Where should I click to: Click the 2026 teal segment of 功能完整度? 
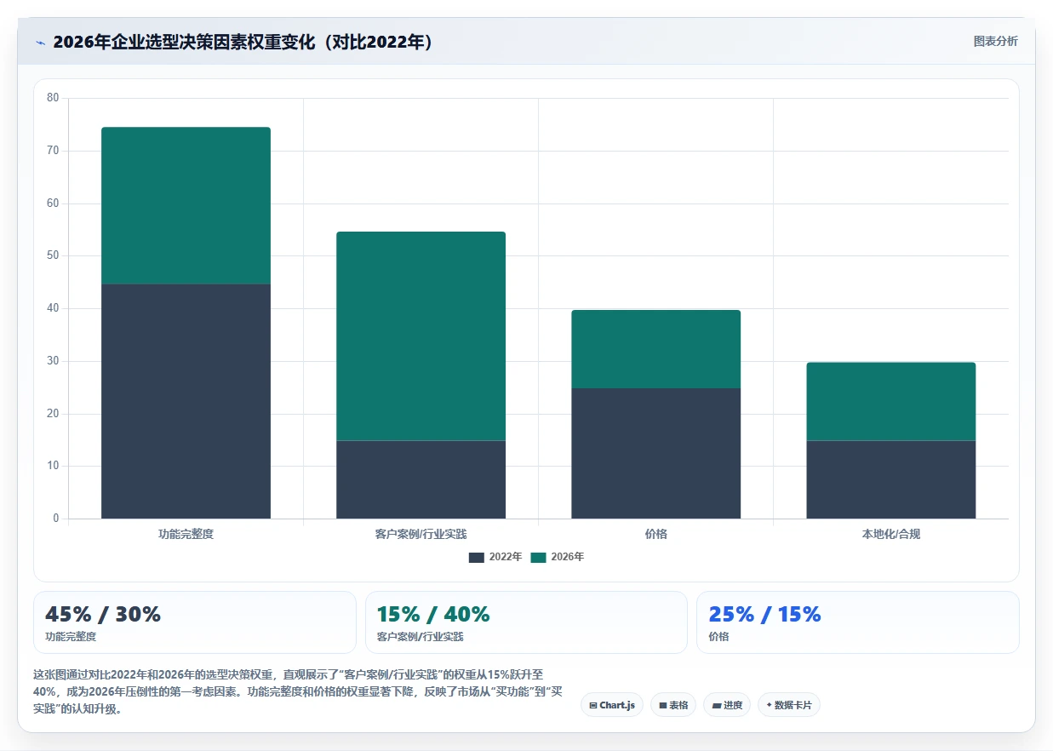coord(186,205)
